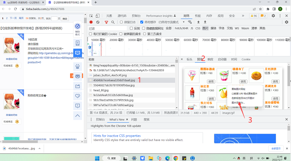Check the 有已拦截的 Cookie checkbox
This screenshot has height=161, width=291.
(90, 34)
